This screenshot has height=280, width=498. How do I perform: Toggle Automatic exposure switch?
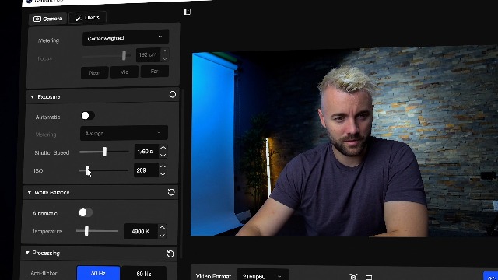tap(88, 116)
